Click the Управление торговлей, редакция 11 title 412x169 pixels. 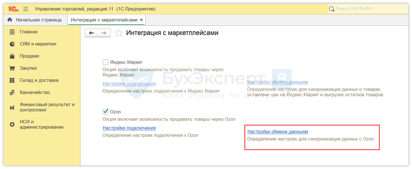coord(95,9)
